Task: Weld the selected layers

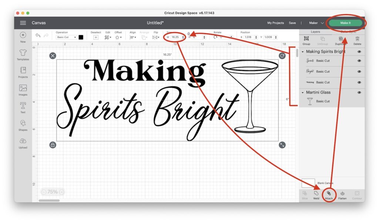Action: point(316,195)
